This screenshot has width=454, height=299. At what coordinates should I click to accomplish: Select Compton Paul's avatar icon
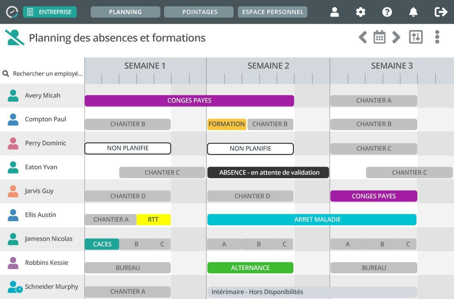click(13, 119)
